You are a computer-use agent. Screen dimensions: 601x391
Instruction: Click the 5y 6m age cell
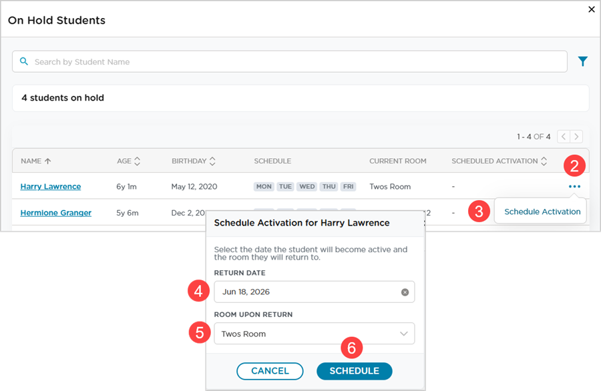pyautogui.click(x=128, y=213)
